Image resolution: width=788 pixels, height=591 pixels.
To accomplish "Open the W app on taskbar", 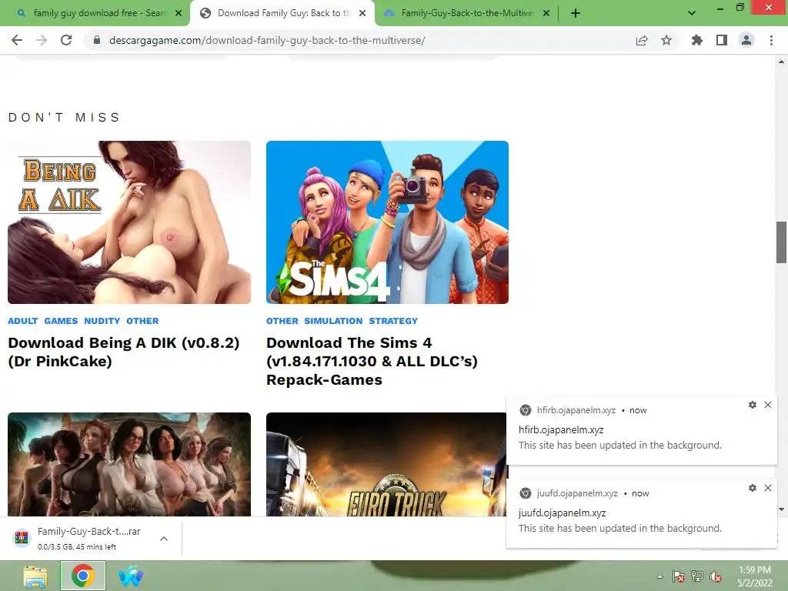I will tap(131, 576).
